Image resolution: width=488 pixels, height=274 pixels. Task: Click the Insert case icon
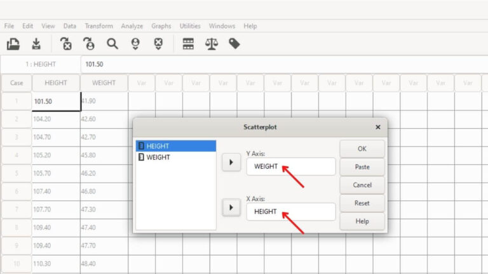point(135,44)
